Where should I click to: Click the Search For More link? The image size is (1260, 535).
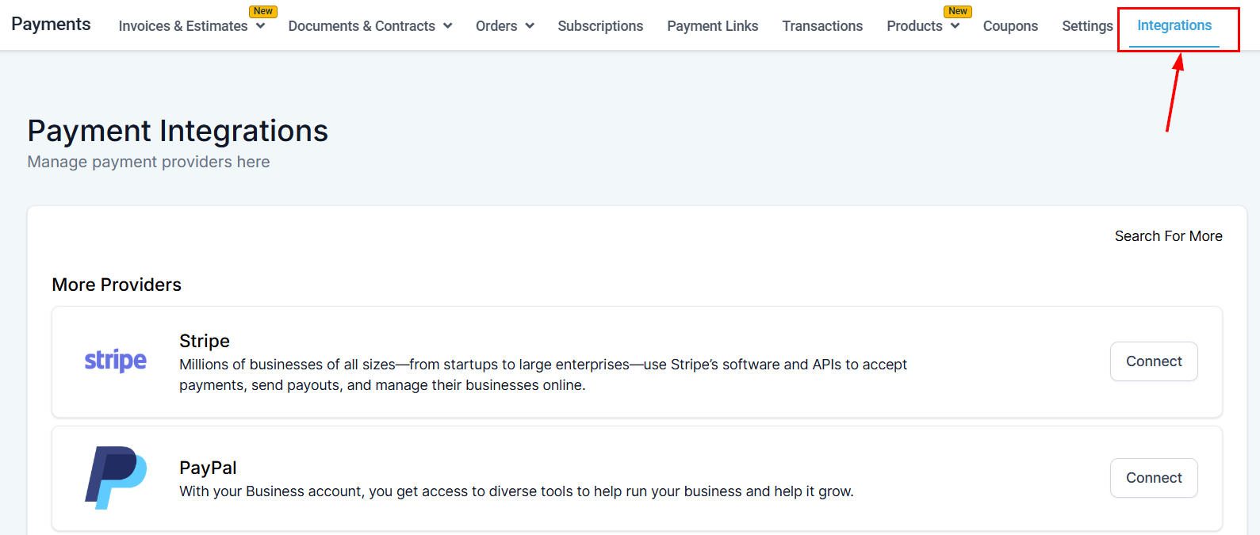pos(1168,236)
